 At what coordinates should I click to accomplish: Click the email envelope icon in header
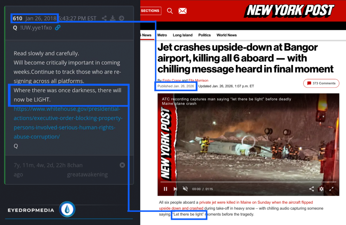tap(183, 11)
